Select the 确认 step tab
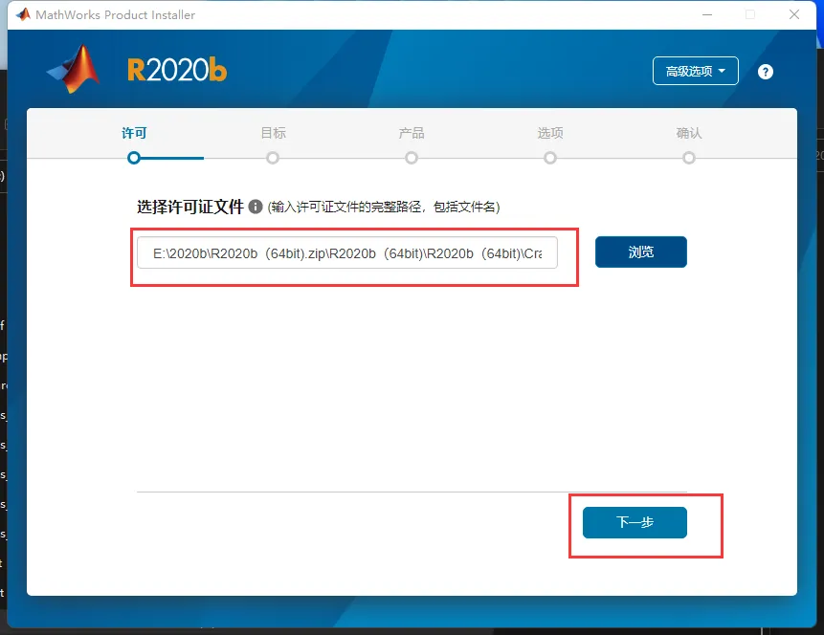This screenshot has width=824, height=635. point(689,133)
